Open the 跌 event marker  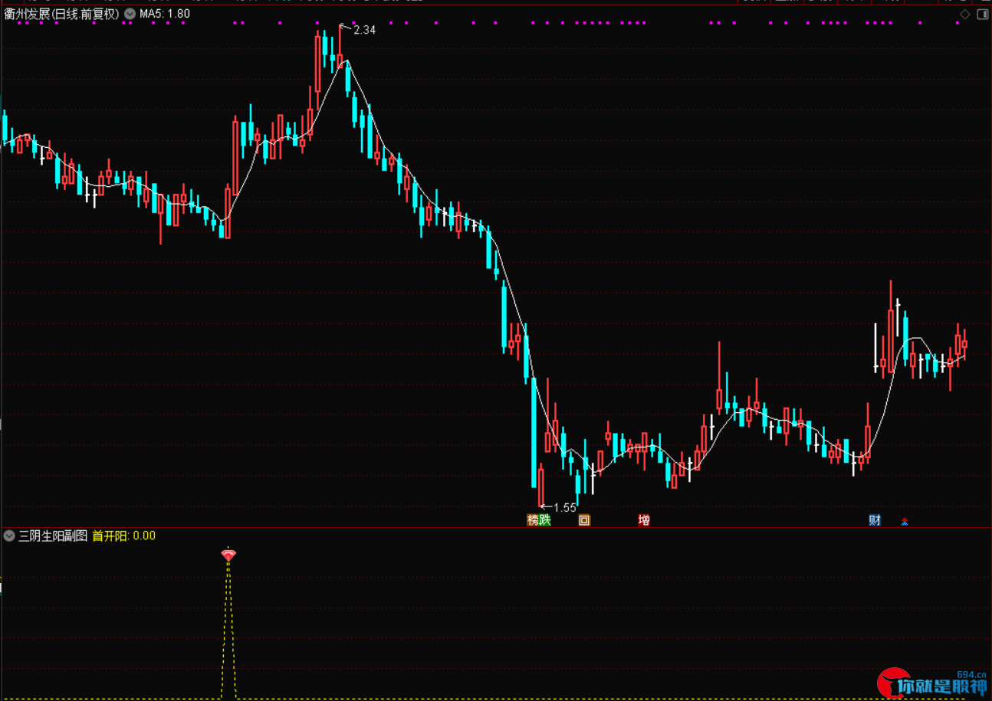545,520
